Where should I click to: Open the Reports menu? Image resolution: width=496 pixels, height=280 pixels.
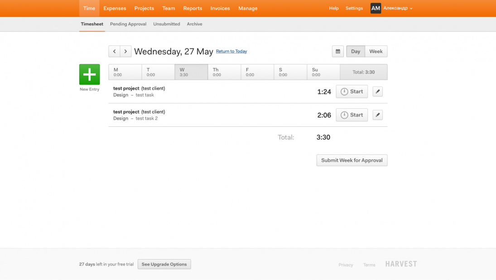pyautogui.click(x=193, y=8)
